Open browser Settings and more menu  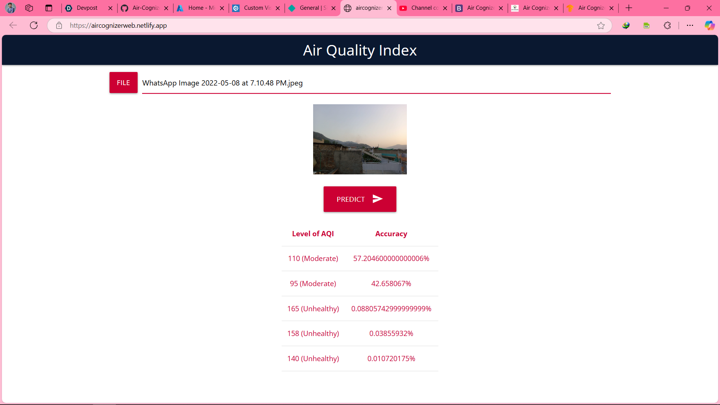click(690, 25)
